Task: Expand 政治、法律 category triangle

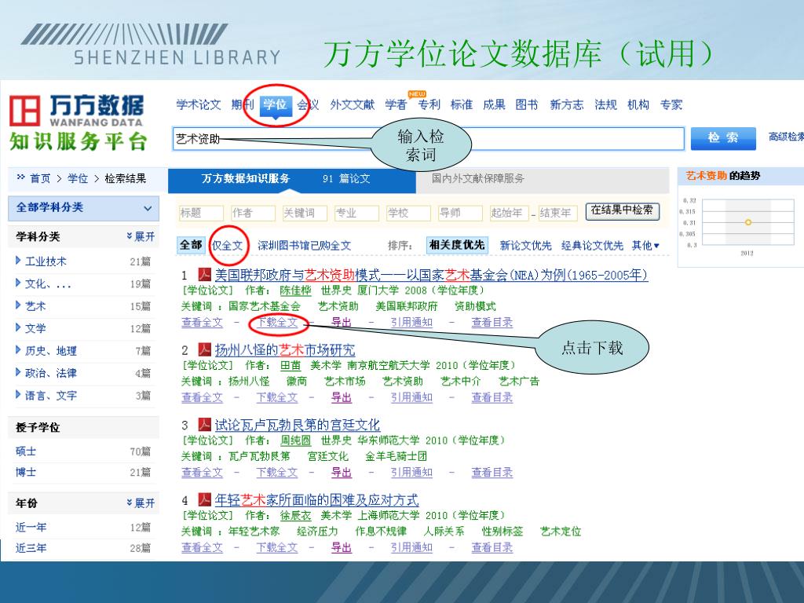Action: (x=19, y=371)
